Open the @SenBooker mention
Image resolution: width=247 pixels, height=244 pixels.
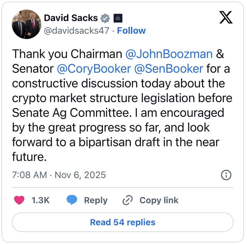[x=169, y=69]
